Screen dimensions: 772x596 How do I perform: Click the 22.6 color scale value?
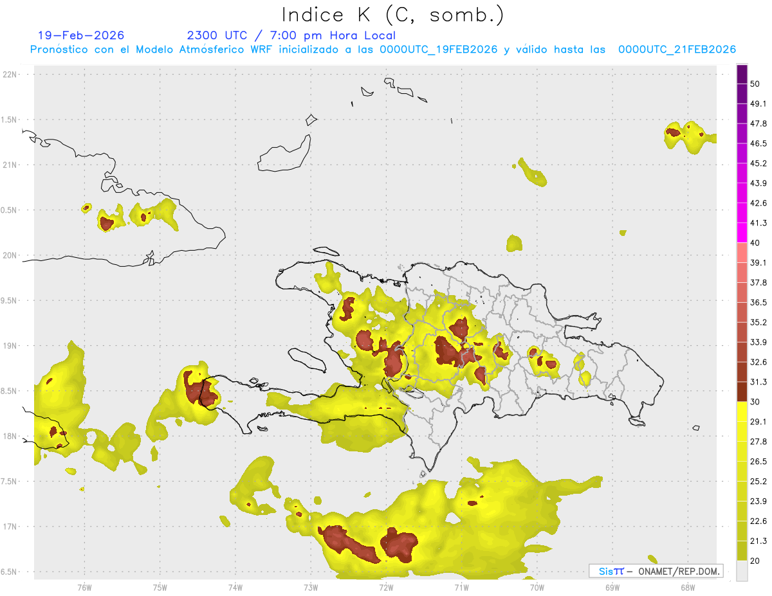click(x=758, y=521)
